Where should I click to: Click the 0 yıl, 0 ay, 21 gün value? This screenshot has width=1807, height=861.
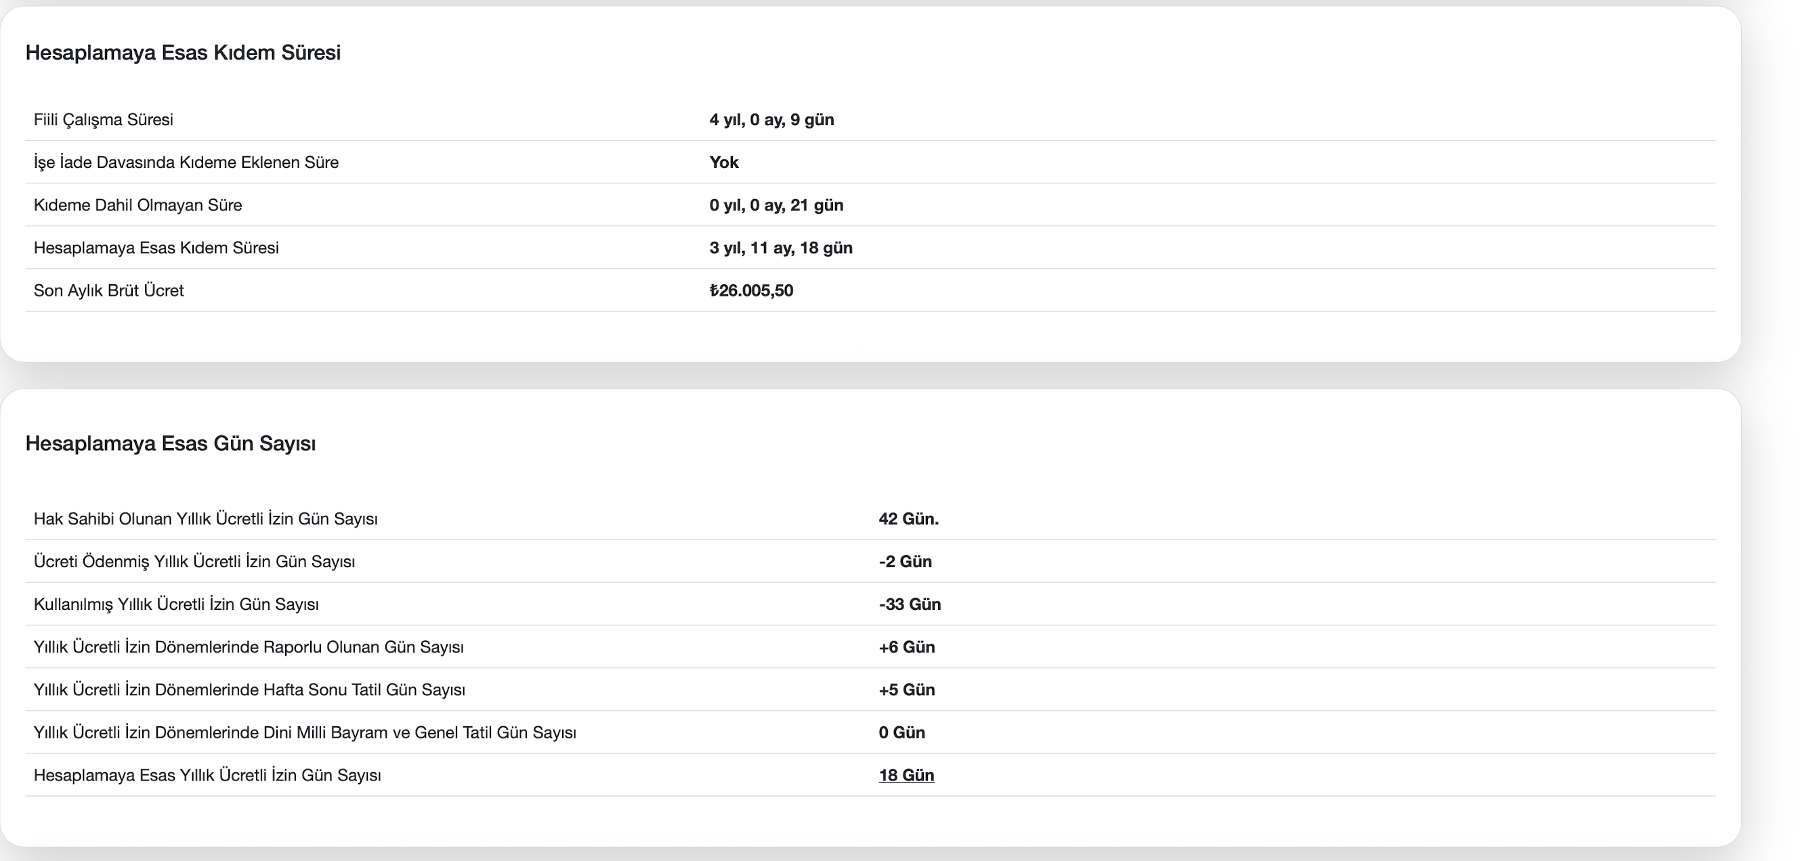[x=776, y=205]
